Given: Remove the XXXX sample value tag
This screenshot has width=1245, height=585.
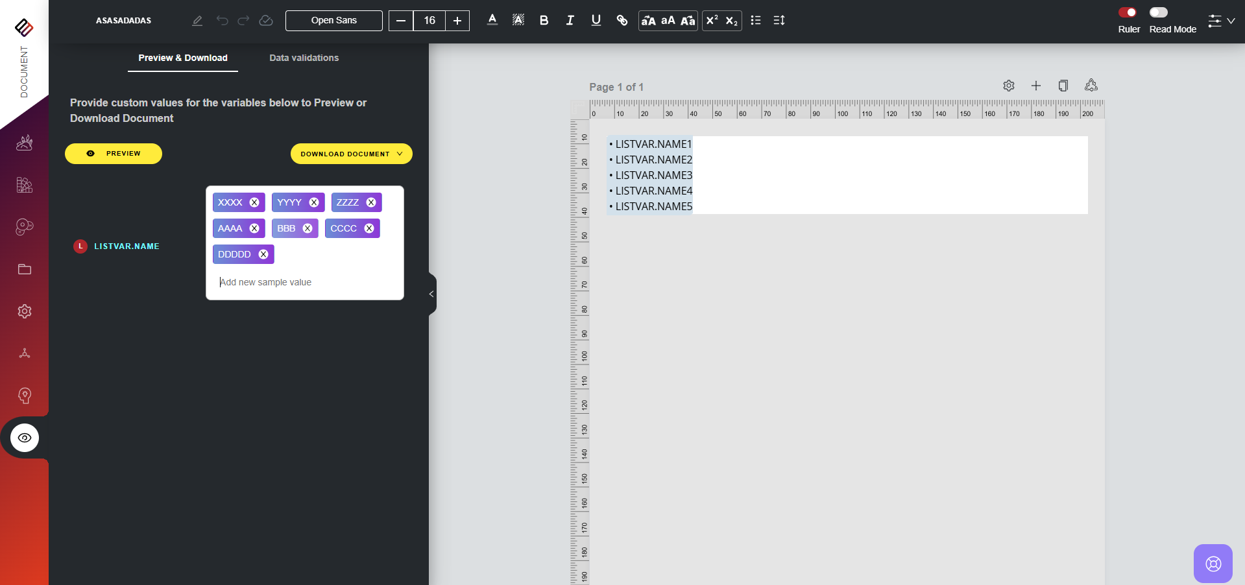Looking at the screenshot, I should (x=254, y=202).
